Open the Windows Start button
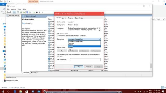This screenshot has width=166, height=93. 3,91
